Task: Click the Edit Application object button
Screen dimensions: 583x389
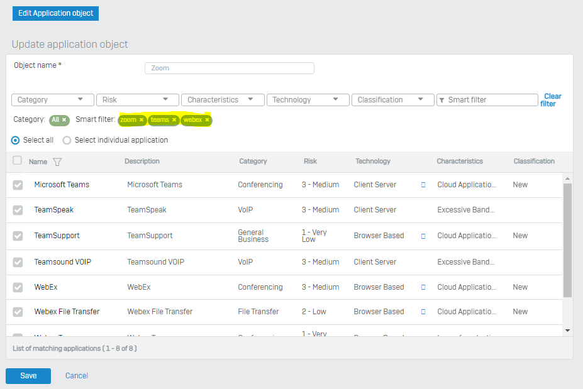Action: 56,13
